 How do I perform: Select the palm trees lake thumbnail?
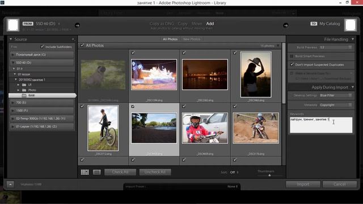pos(154,128)
